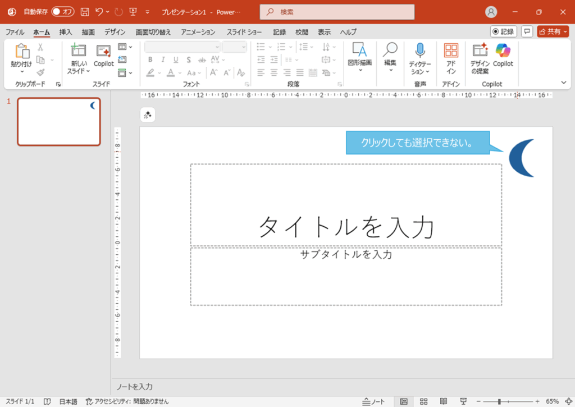This screenshot has height=407, width=575.
Task: Click the center alignment icon
Action: tap(274, 72)
